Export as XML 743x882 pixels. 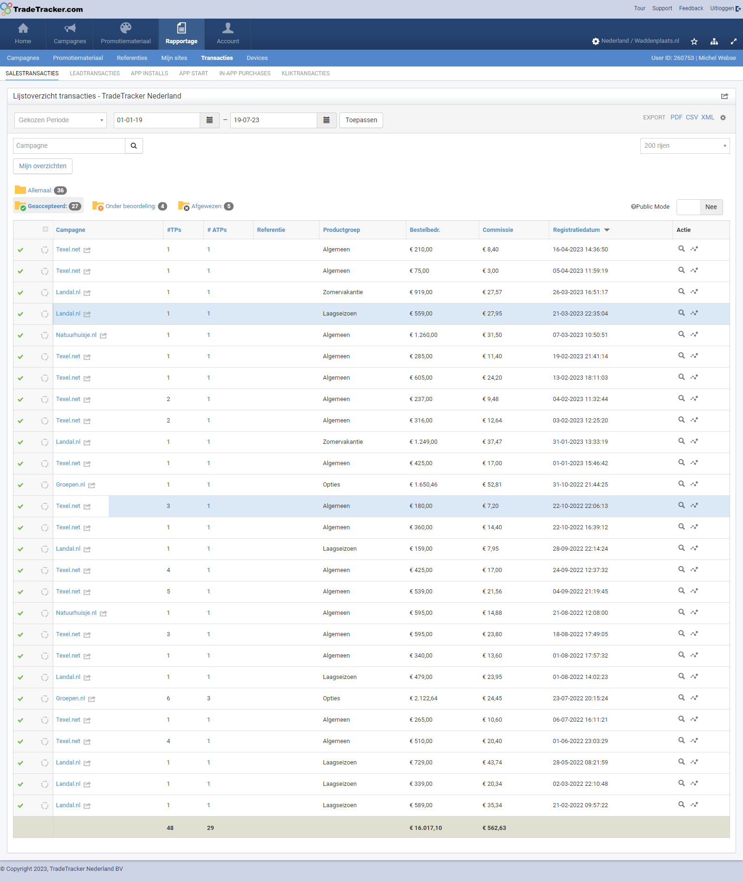tap(708, 118)
